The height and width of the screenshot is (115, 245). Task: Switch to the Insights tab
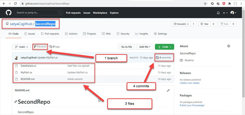point(142,34)
